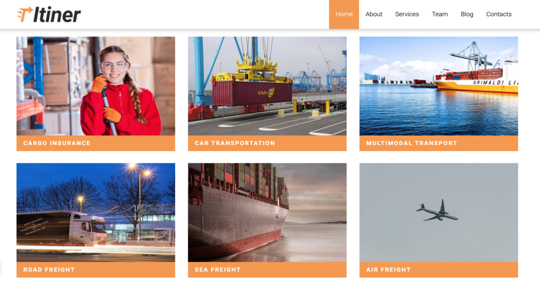Viewport: 540px width, 292px height.
Task: Open the Car Transportation caption link
Action: 235,143
